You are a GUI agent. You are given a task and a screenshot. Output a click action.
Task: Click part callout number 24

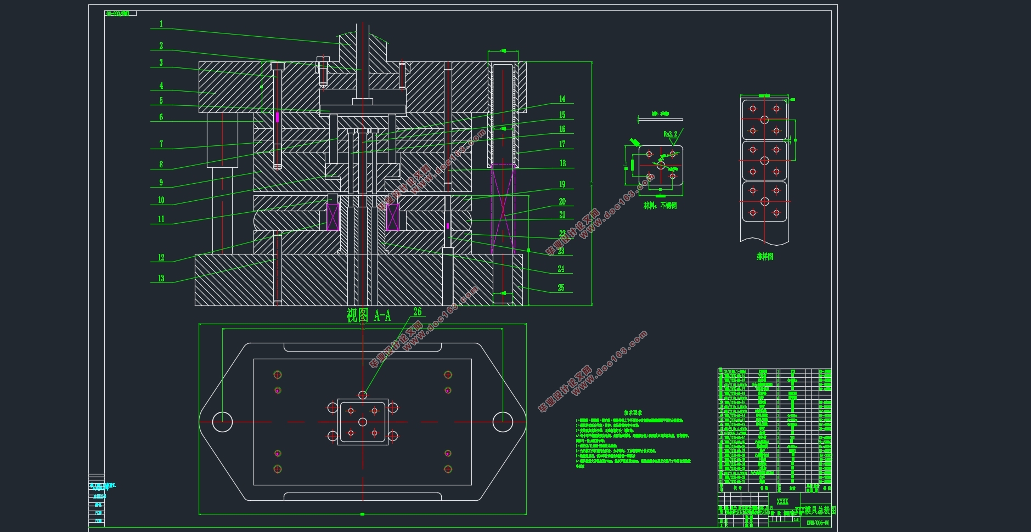[561, 269]
